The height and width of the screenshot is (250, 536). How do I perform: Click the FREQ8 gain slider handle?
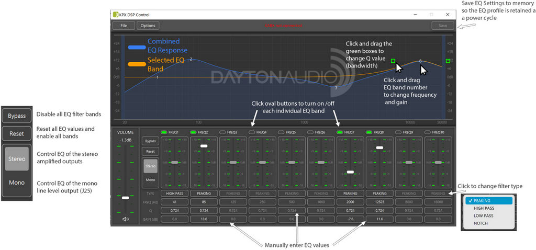tap(380, 148)
